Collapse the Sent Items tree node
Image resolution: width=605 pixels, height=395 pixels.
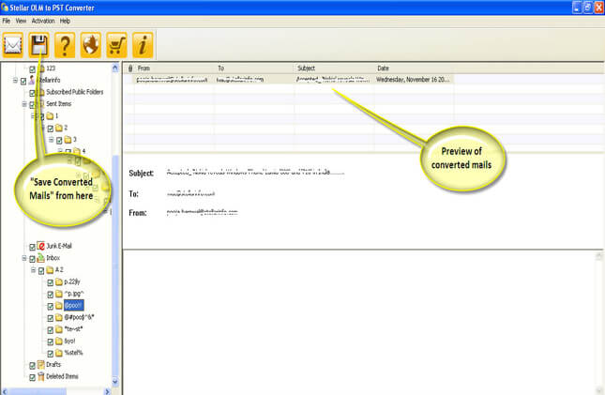(24, 104)
